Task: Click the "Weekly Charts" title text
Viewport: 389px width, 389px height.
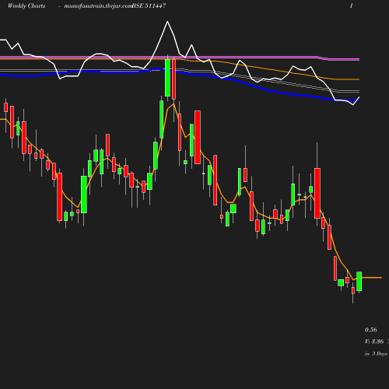Action: coord(26,5)
